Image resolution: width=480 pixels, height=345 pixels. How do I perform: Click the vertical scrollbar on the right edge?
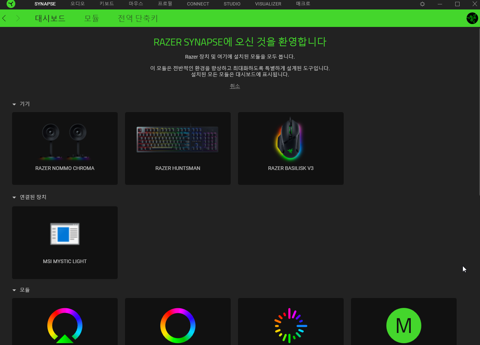click(x=479, y=111)
